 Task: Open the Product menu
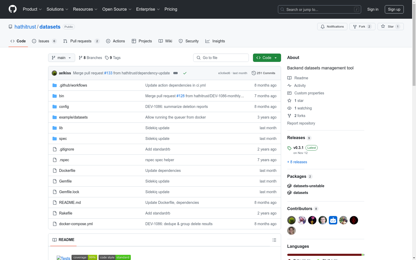click(32, 9)
